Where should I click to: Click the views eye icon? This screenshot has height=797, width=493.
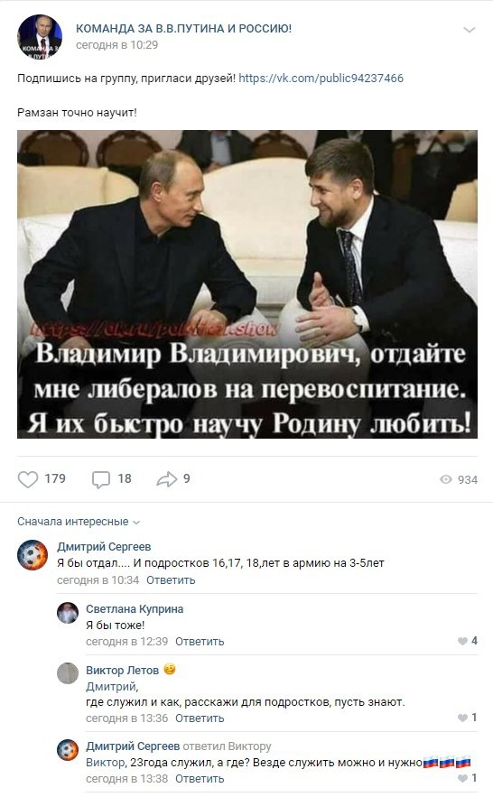click(x=446, y=479)
